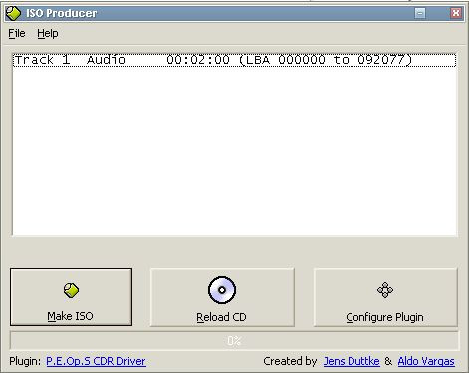469x373 pixels.
Task: Open the Jens Duttke author link
Action: [x=352, y=361]
